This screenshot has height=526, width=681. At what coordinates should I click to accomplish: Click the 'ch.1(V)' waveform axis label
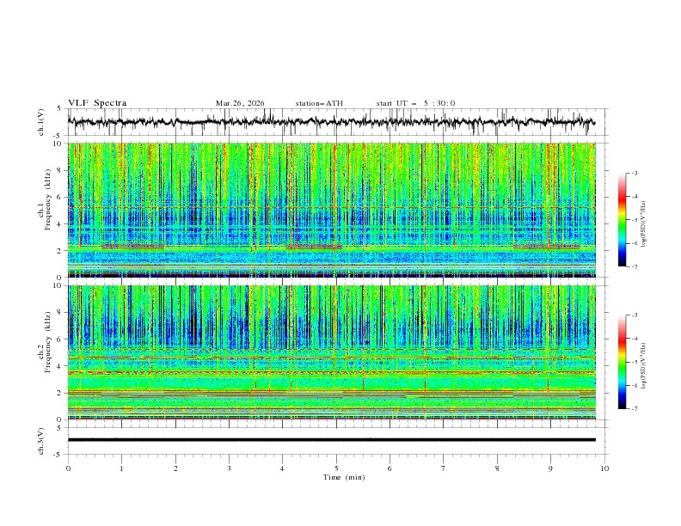(x=41, y=122)
